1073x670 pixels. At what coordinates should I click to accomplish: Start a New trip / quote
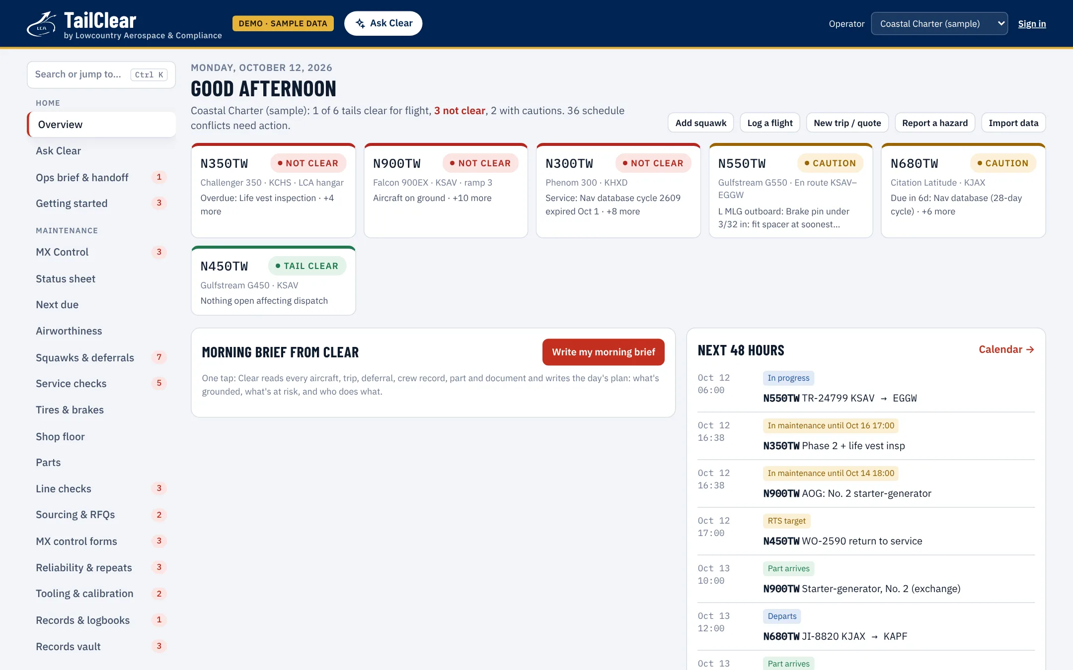click(847, 123)
